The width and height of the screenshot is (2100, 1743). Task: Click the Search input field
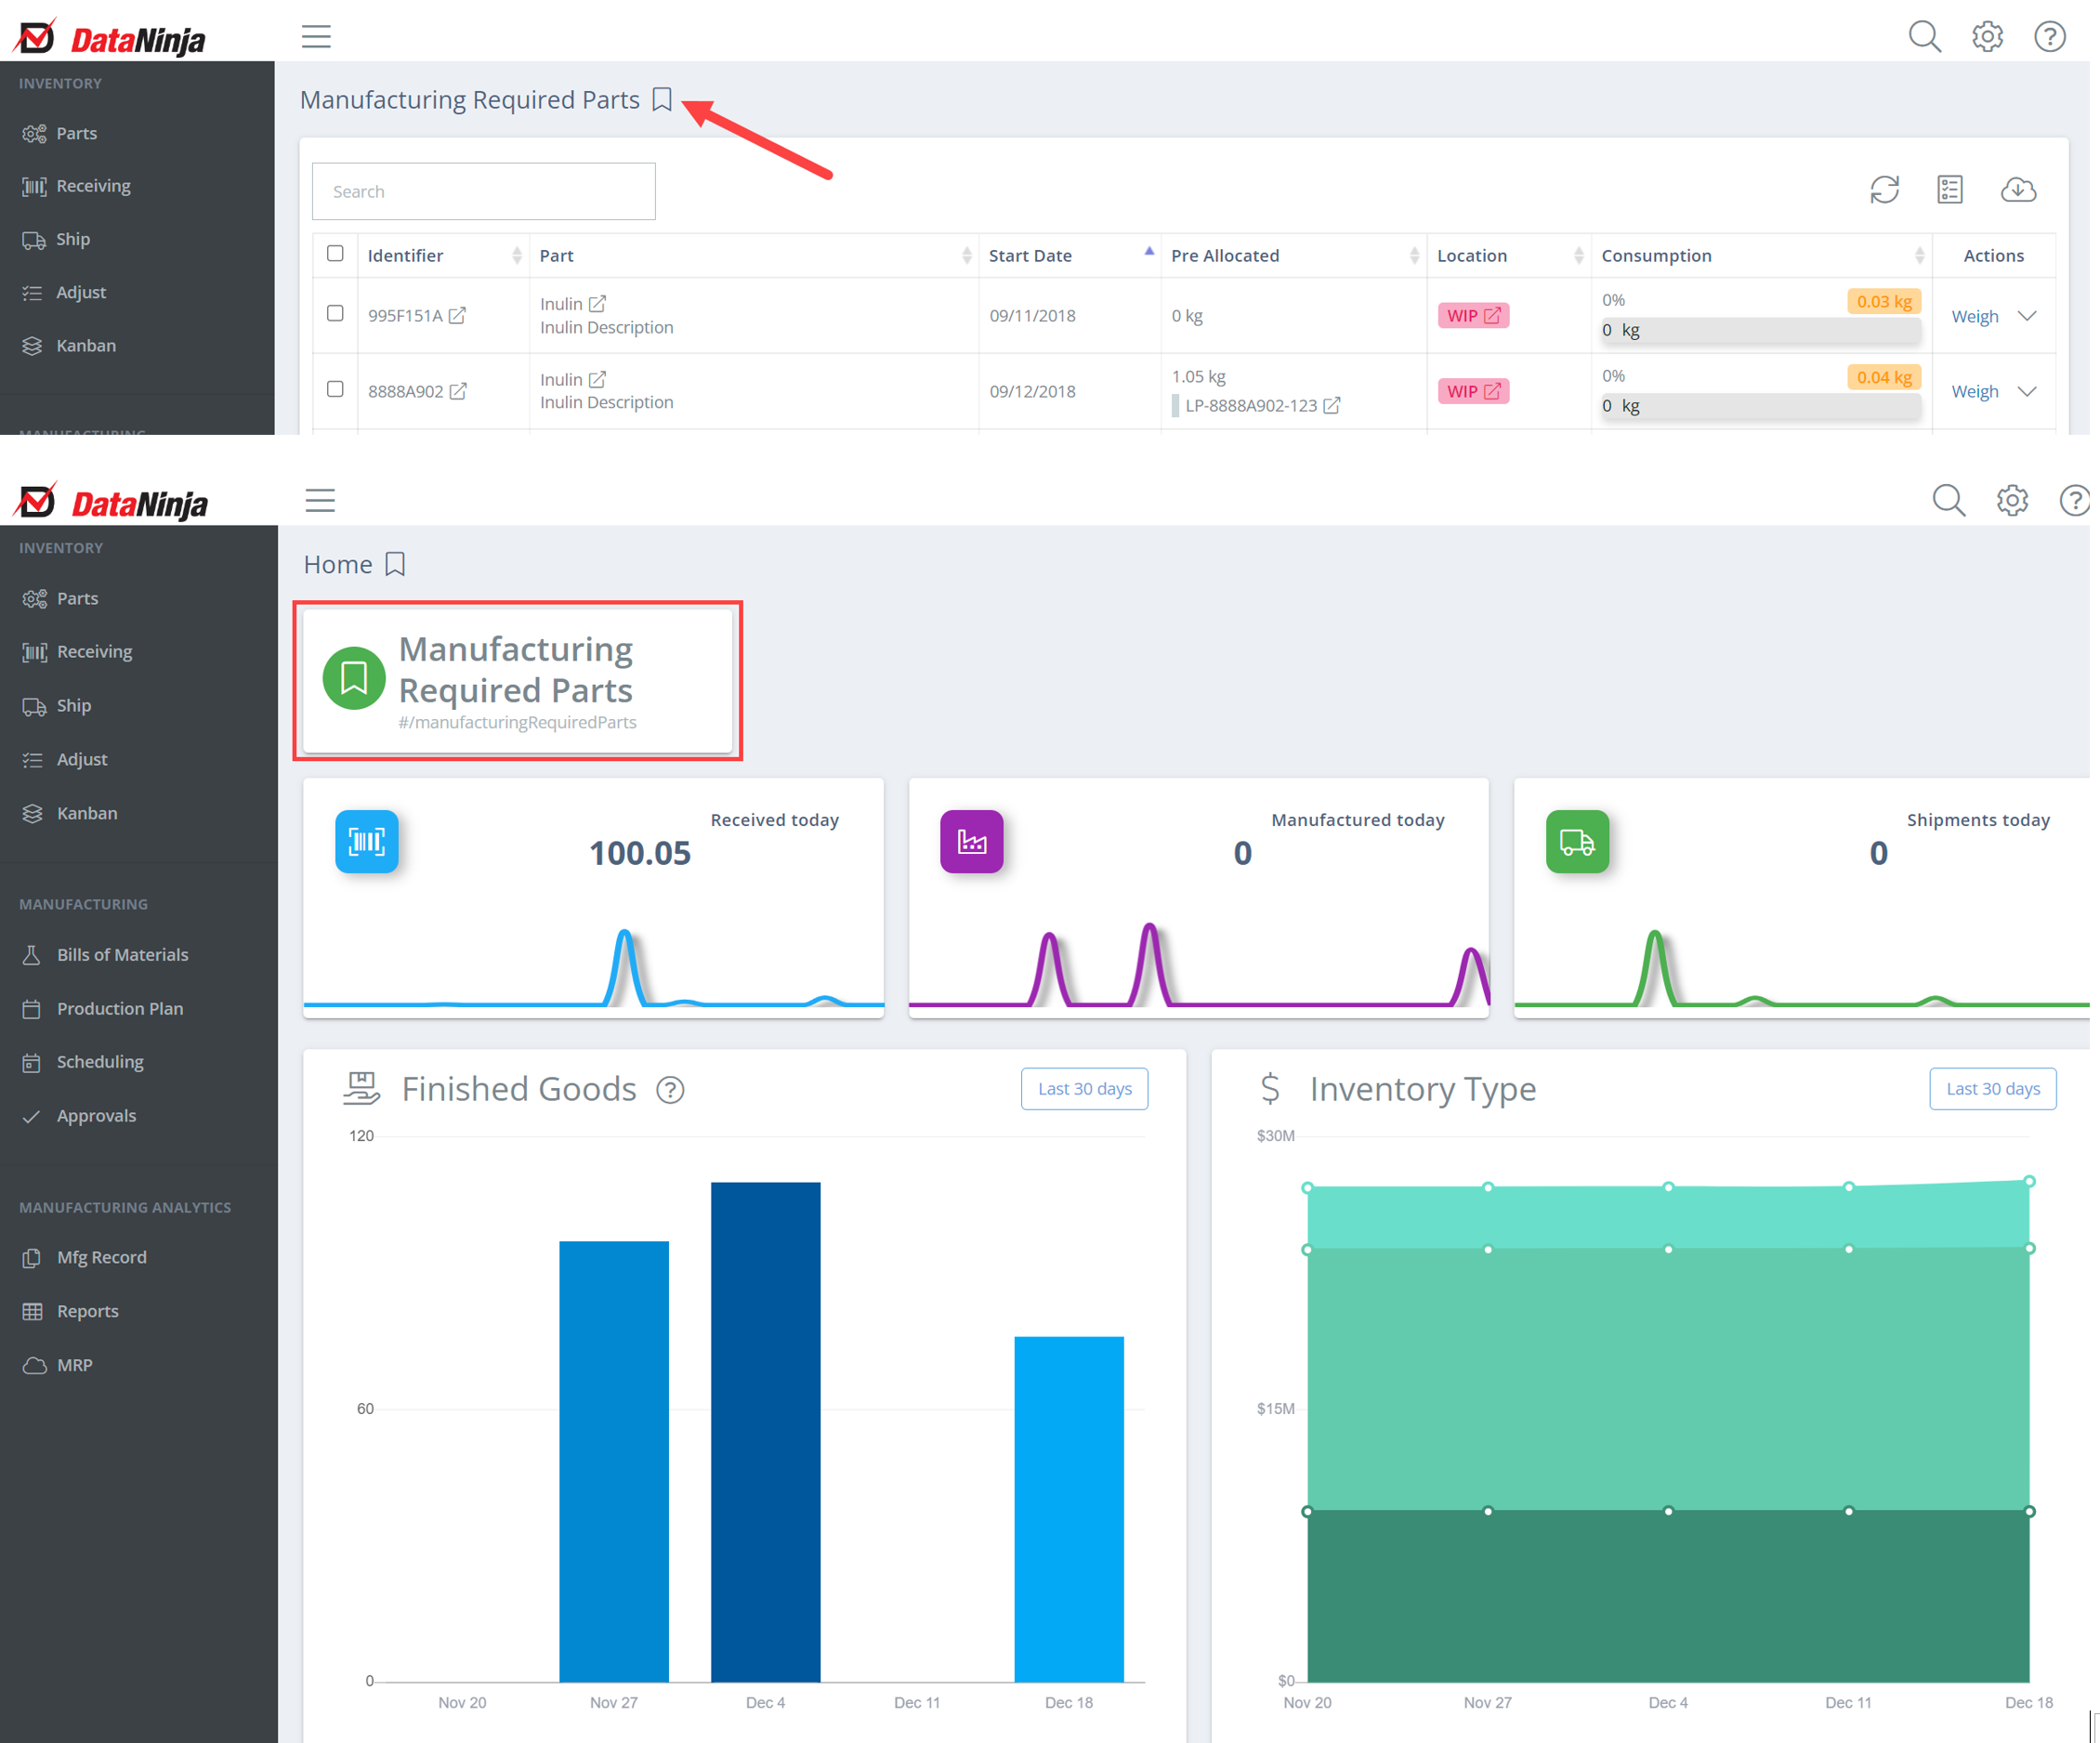(x=483, y=191)
